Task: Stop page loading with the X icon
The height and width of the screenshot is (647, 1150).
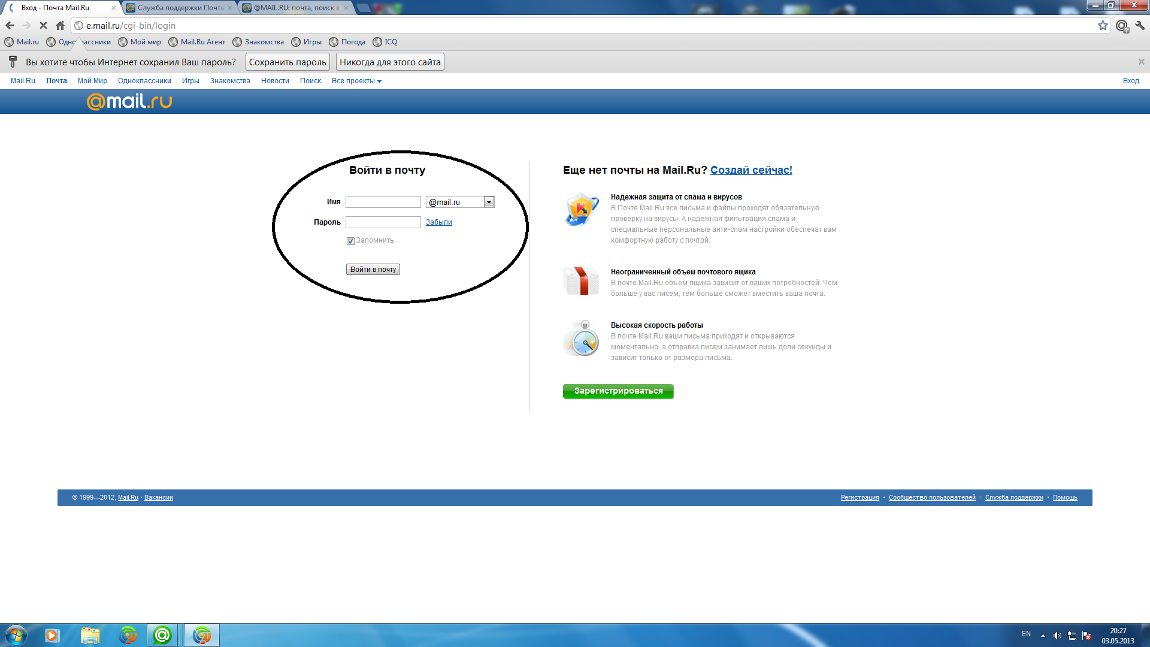Action: (x=43, y=25)
